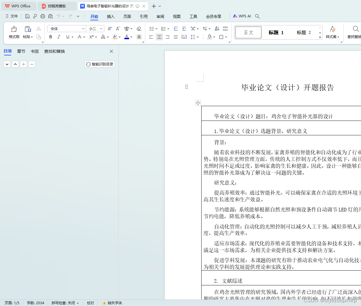Expand the bullet list dropdown arrow

(x=156, y=29)
